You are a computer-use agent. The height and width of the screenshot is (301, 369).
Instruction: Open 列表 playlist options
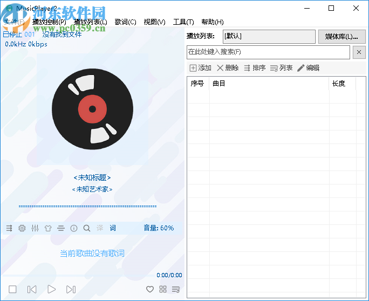[282, 68]
